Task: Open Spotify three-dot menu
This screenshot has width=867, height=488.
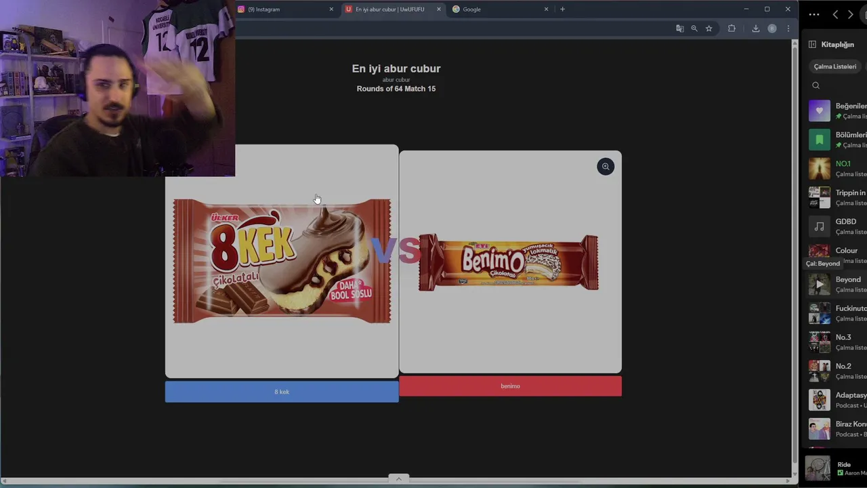Action: (x=814, y=14)
